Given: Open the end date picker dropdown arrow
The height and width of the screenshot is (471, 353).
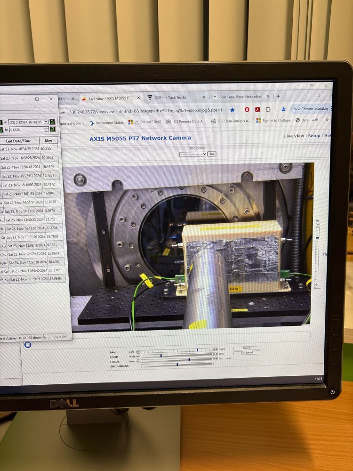Looking at the screenshot, I should (46, 122).
